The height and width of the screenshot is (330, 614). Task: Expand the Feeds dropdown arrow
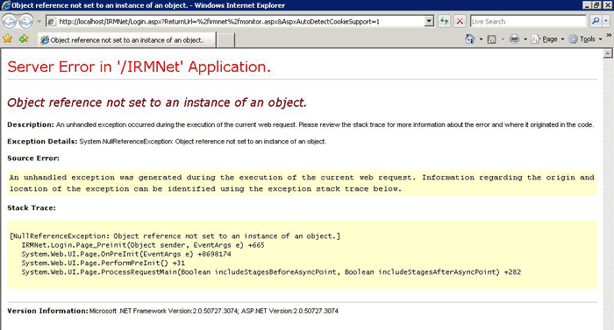503,39
